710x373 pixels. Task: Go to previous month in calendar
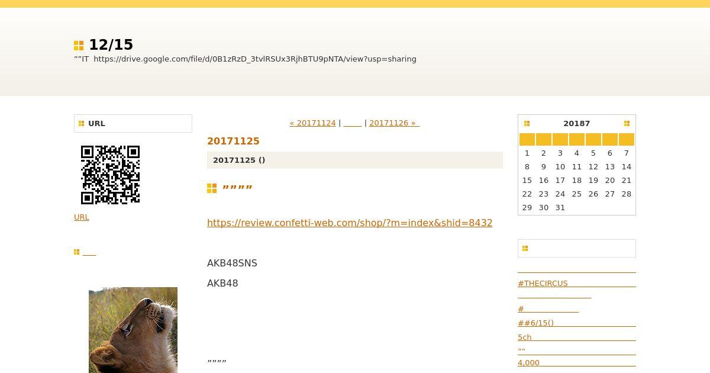527,124
